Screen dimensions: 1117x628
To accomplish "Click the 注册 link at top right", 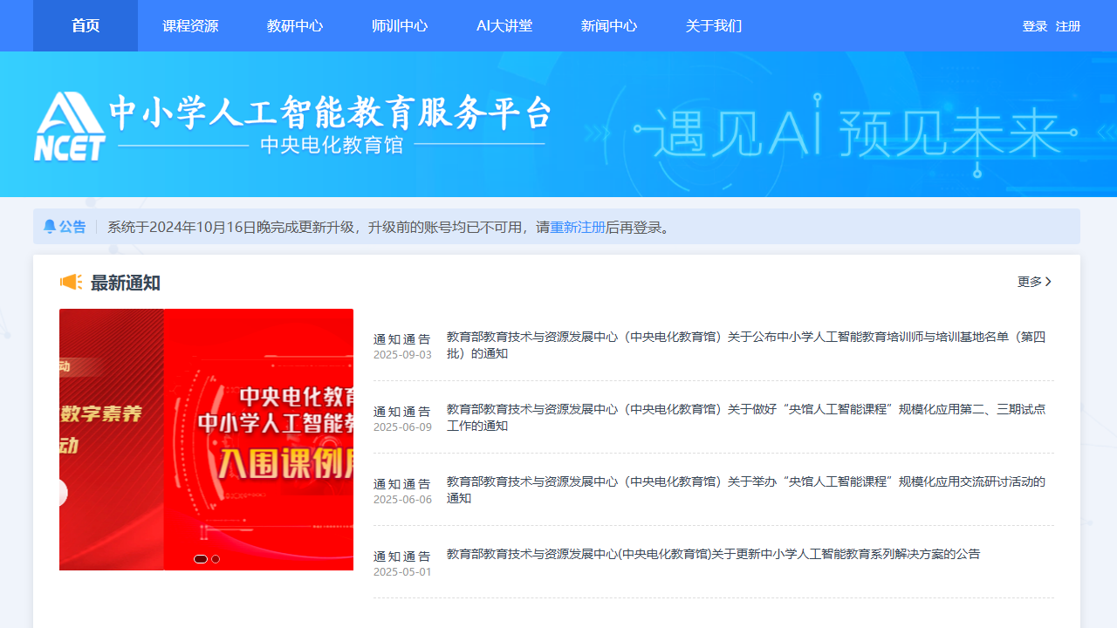I will [1068, 26].
